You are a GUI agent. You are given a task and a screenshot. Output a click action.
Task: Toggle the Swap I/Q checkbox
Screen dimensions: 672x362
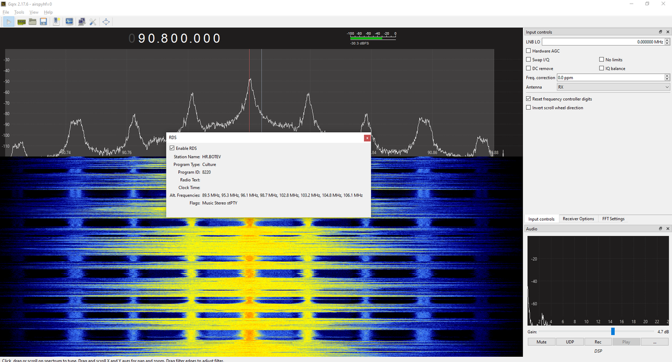pyautogui.click(x=529, y=60)
